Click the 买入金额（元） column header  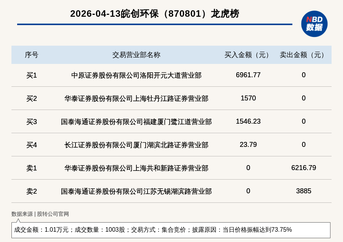click(248, 55)
